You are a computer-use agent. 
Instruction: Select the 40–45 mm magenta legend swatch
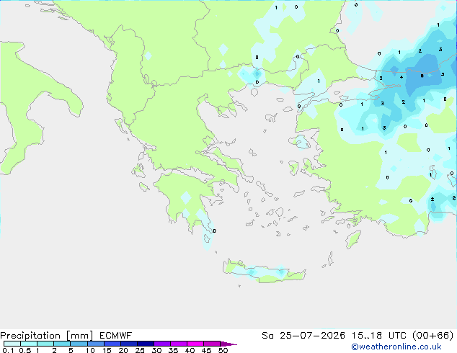pyautogui.click(x=195, y=344)
